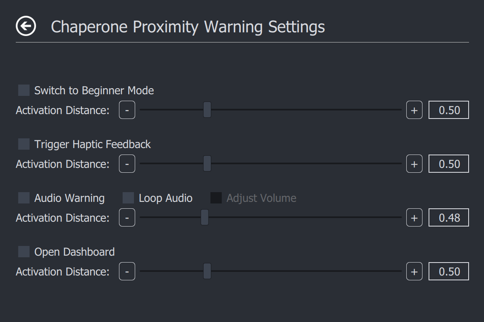Image resolution: width=484 pixels, height=322 pixels.
Task: Click the Audio Warning distance slider handle
Action: tap(205, 218)
